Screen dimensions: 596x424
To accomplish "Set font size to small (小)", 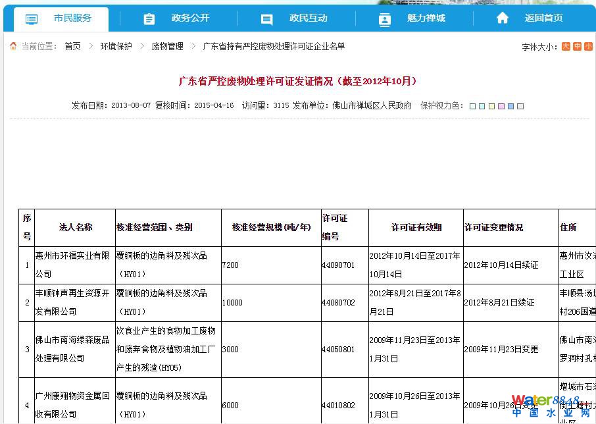I will (588, 47).
